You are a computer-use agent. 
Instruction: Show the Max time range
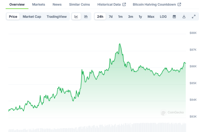[151, 16]
